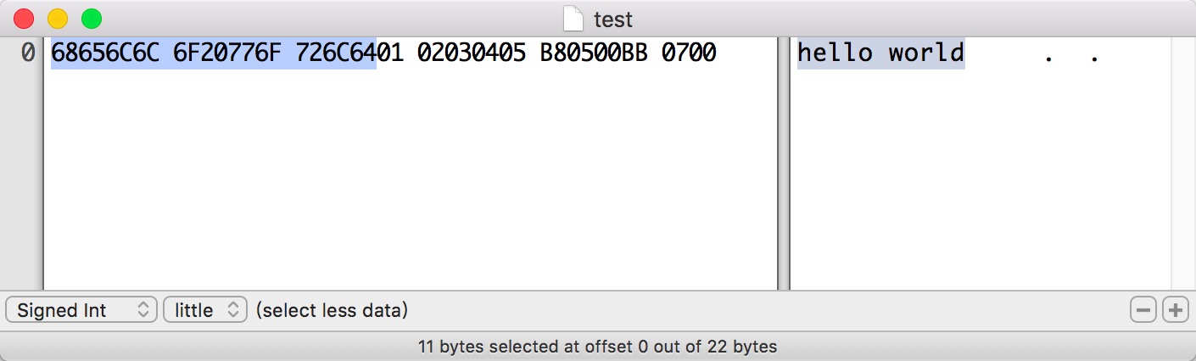The image size is (1196, 361).
Task: Click the trailing hex bytes 0700
Action: pos(689,53)
